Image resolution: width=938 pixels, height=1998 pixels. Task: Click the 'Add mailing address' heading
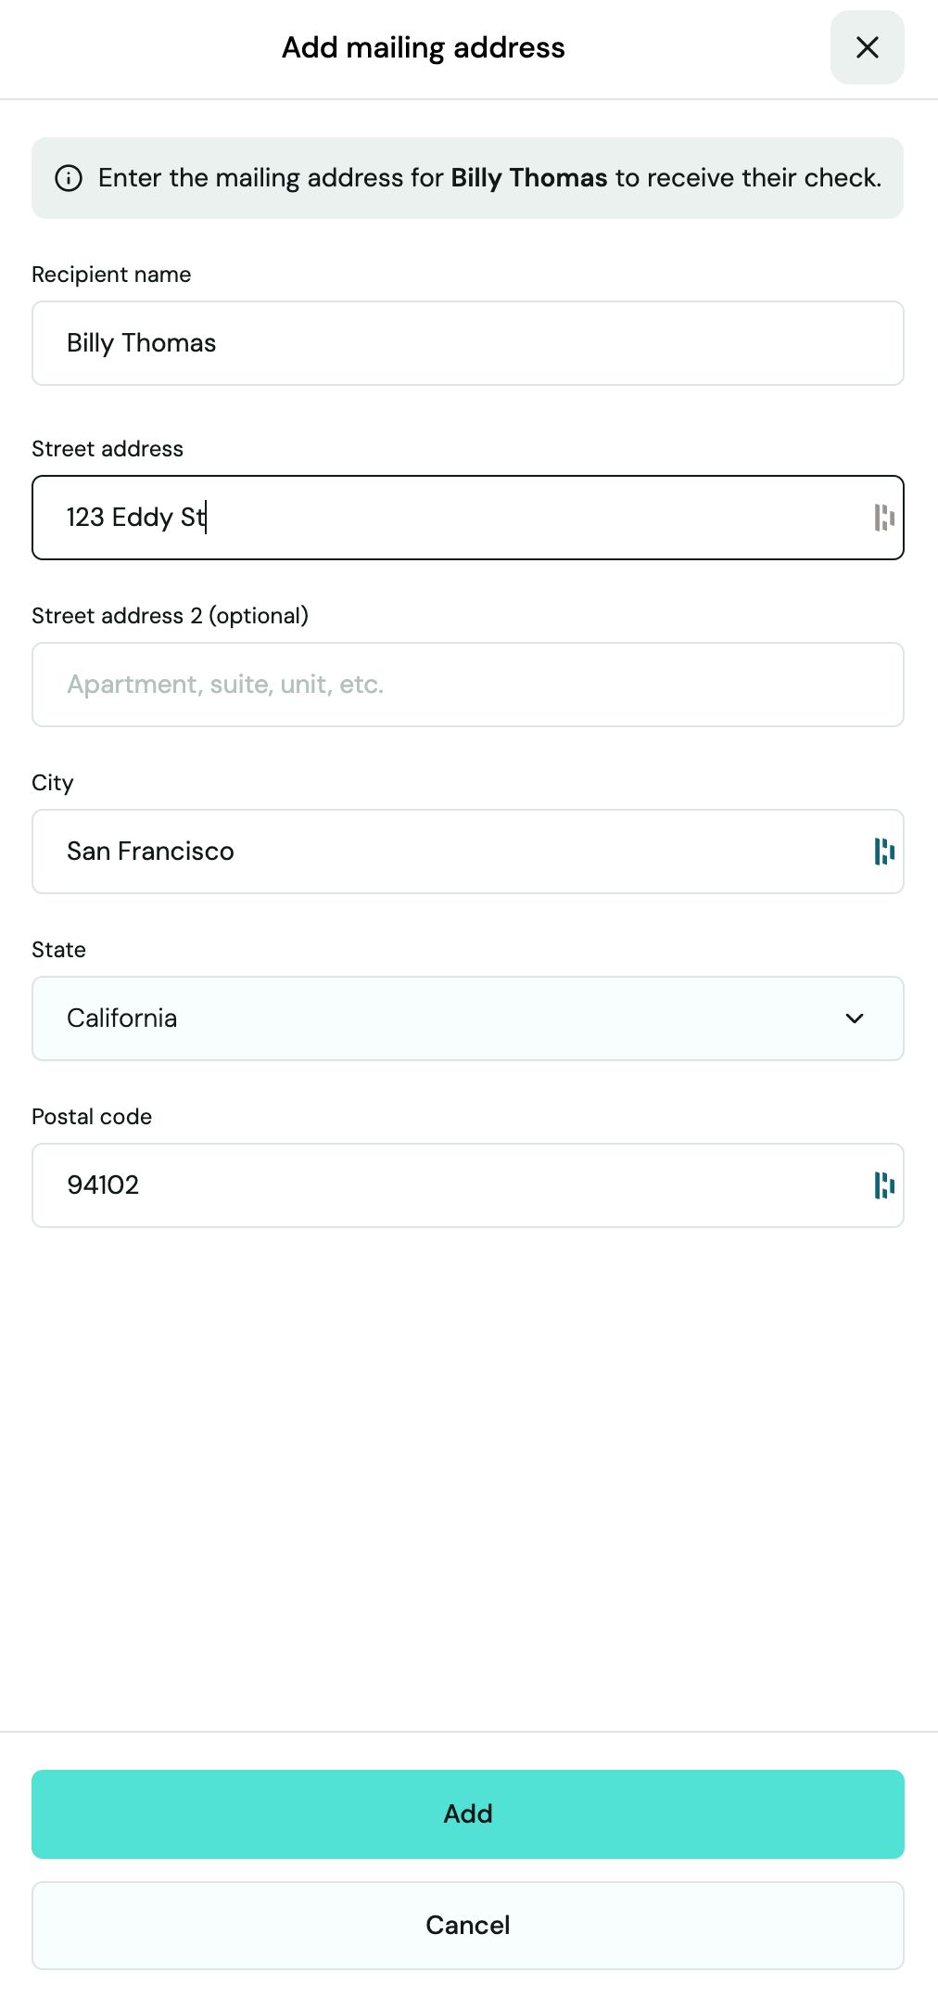(424, 47)
